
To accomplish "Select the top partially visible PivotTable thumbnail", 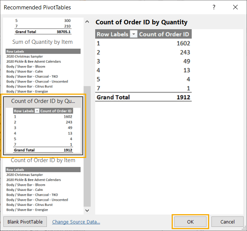I will click(42, 26).
